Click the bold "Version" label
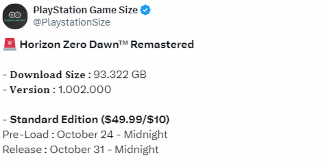Viewport: 325px width, 162px height. pyautogui.click(x=29, y=90)
